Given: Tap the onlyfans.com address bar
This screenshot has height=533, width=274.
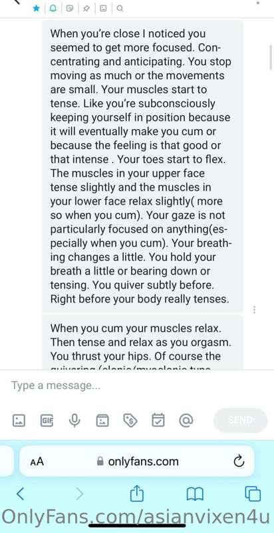Looking at the screenshot, I should point(137,461).
